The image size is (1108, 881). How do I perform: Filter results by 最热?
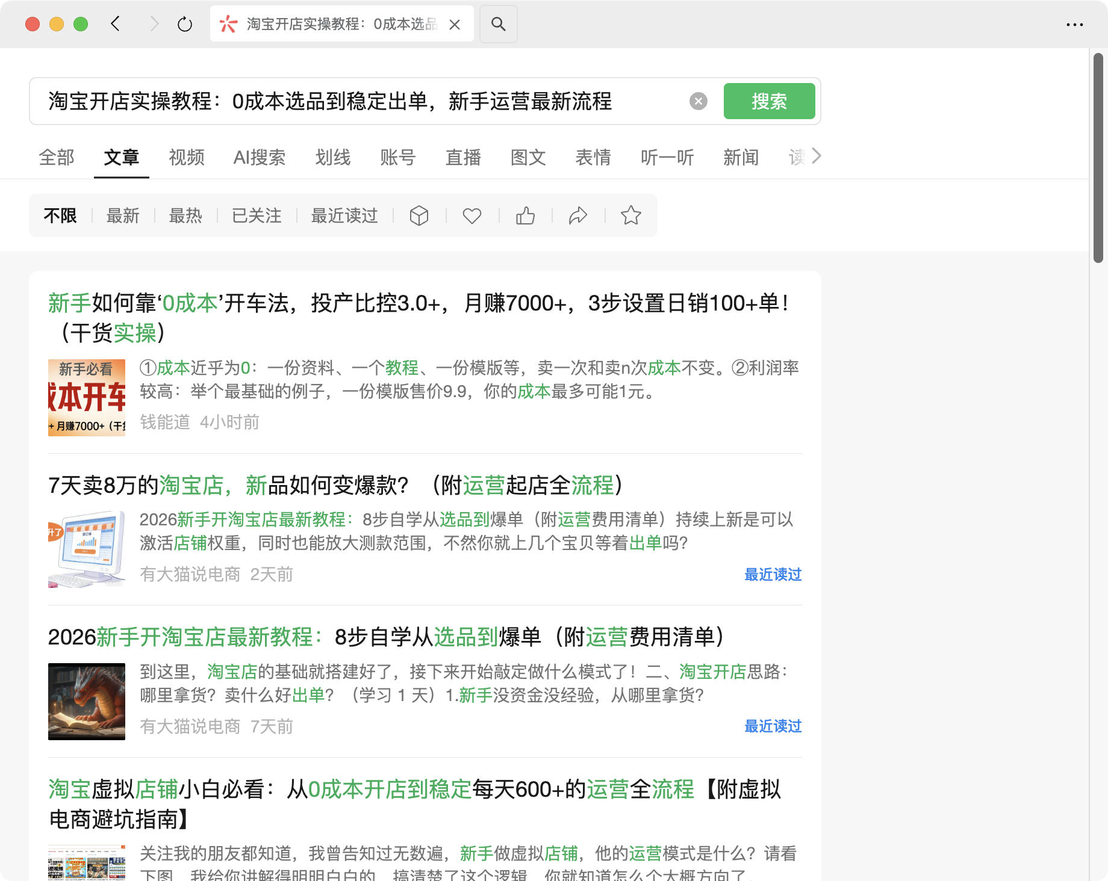coord(185,215)
